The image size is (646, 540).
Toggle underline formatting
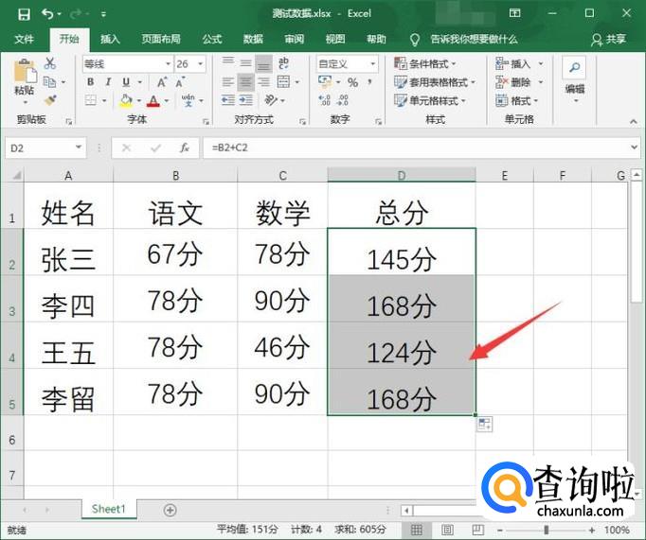coord(126,82)
